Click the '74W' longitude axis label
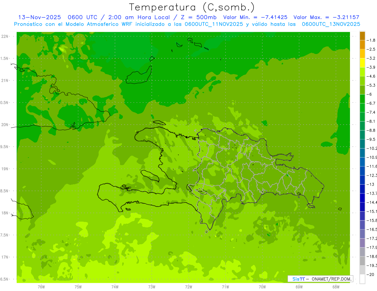This screenshot has width=377, height=291. [x=115, y=287]
